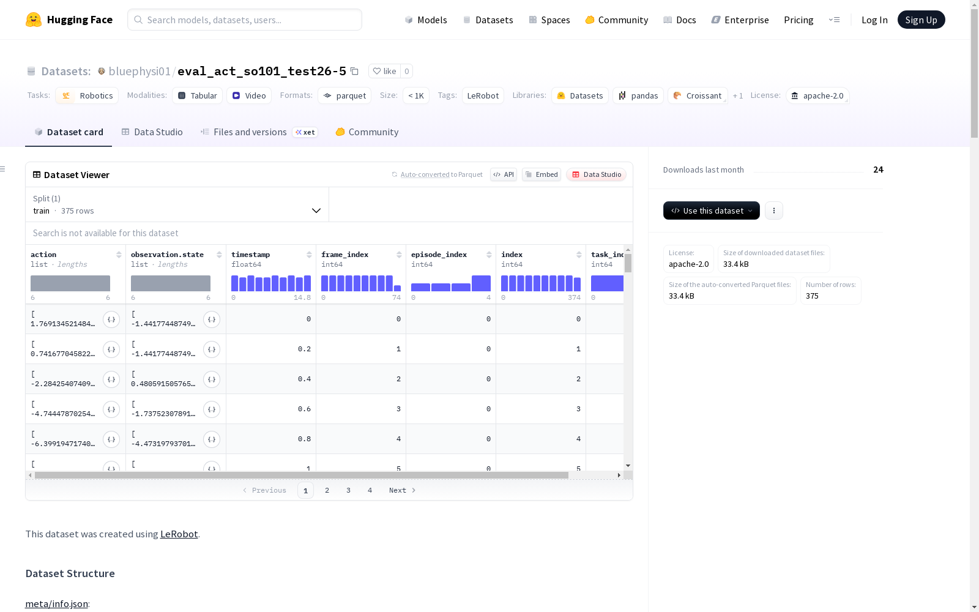Toggle the left sidebar table-of-contents icon
The height and width of the screenshot is (612, 979).
[x=3, y=169]
